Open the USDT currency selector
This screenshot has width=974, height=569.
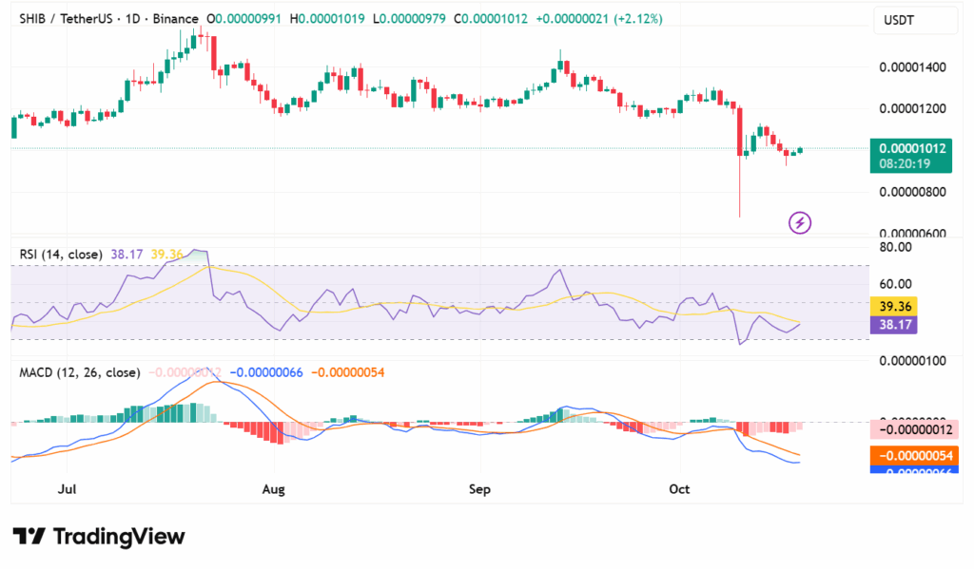coord(899,20)
